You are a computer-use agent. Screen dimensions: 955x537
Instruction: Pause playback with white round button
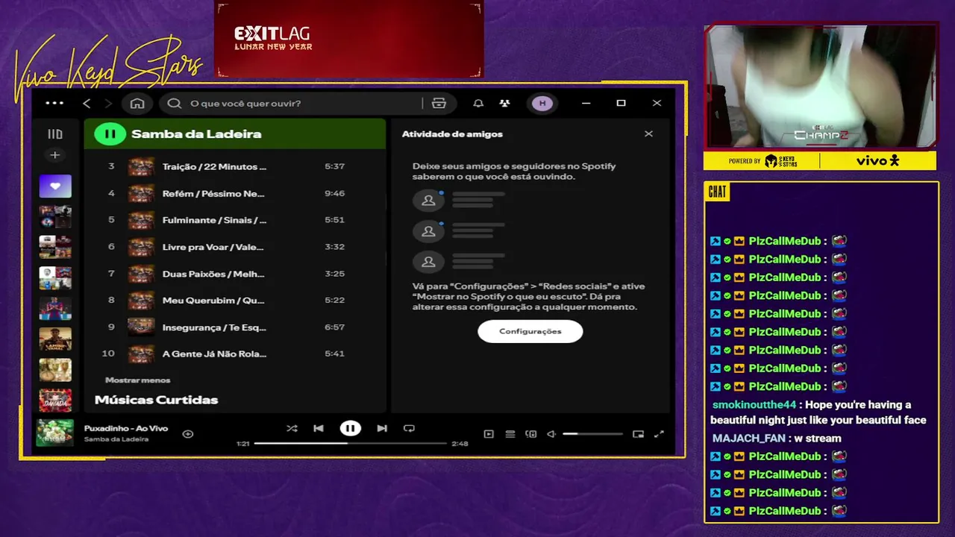click(x=350, y=428)
